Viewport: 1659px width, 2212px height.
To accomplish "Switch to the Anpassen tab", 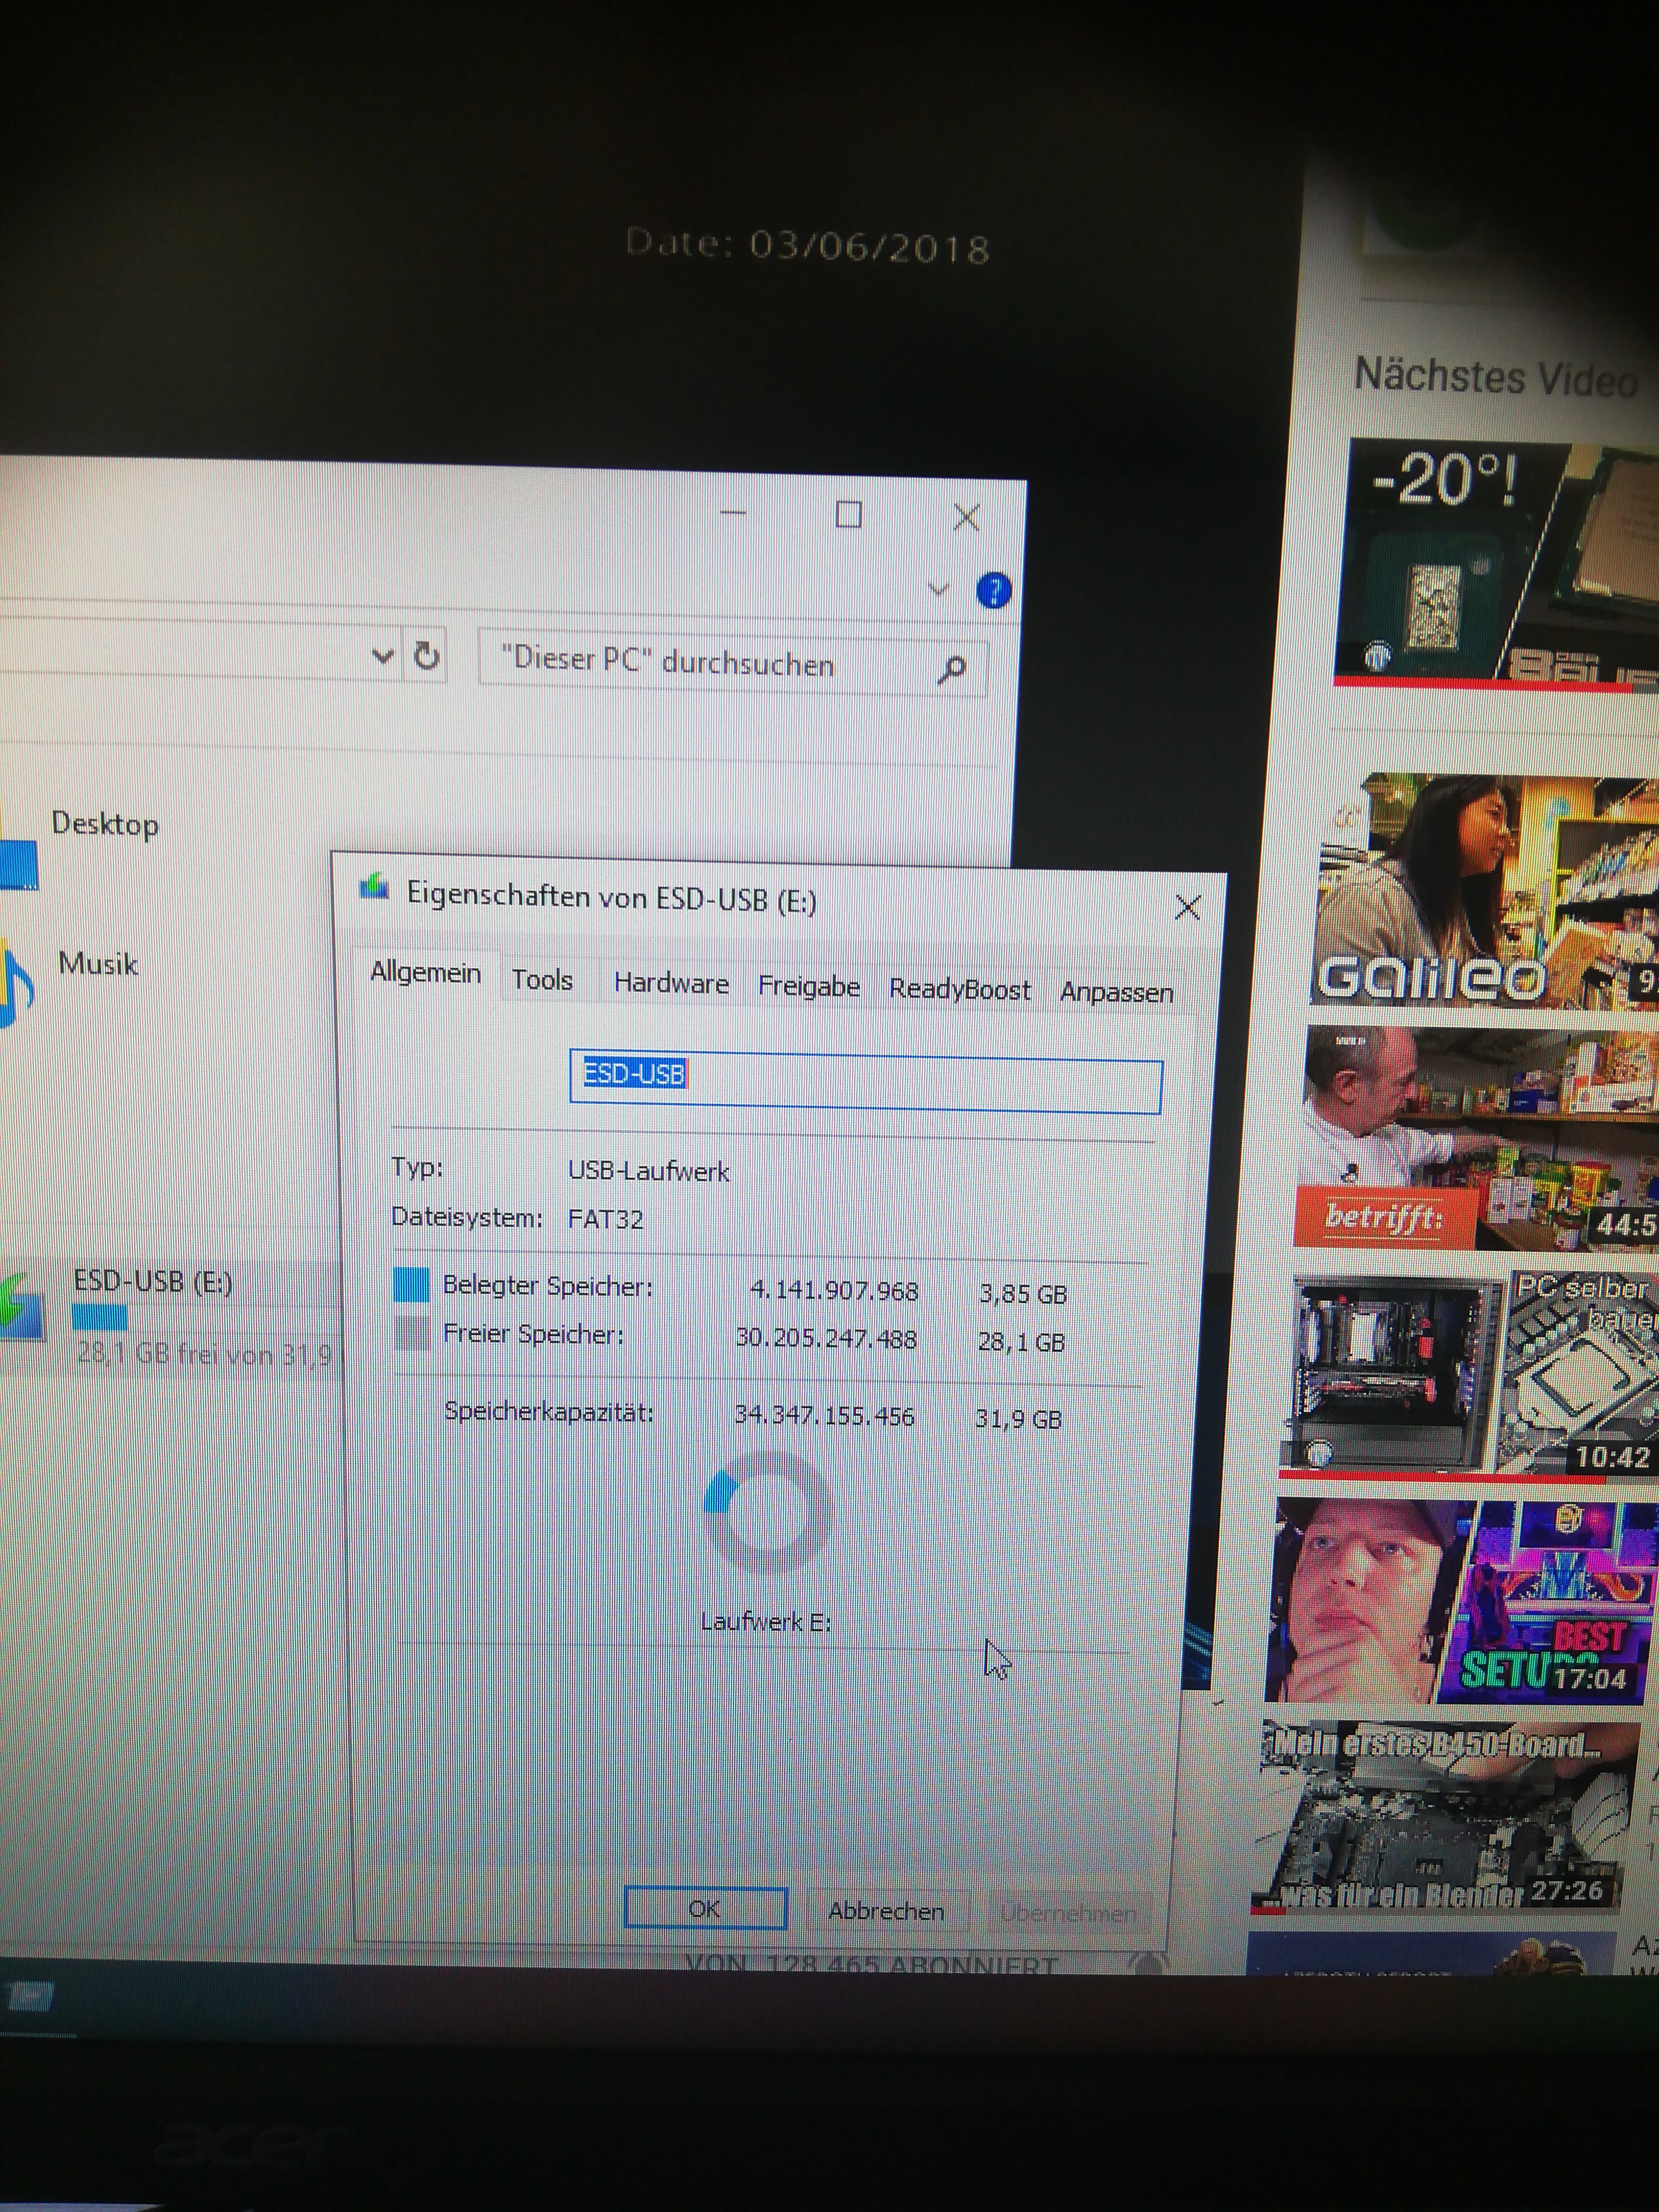I will coord(1116,992).
